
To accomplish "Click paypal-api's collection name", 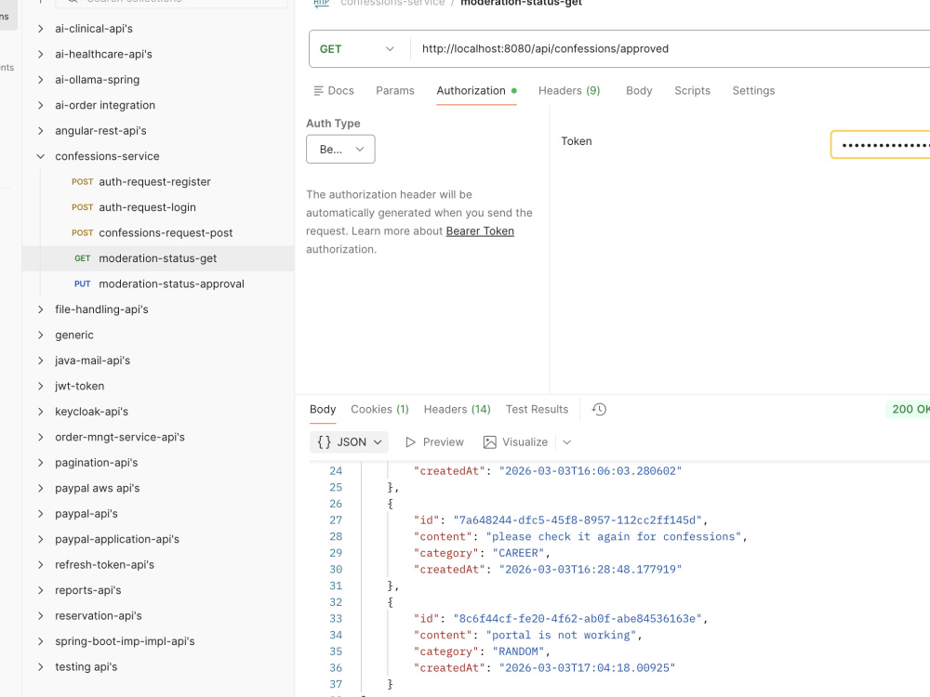I will pos(86,514).
